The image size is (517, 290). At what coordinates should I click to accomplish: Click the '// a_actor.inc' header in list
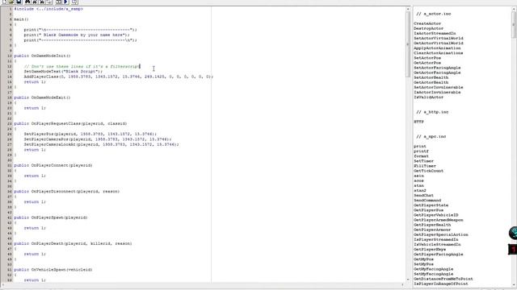433,14
